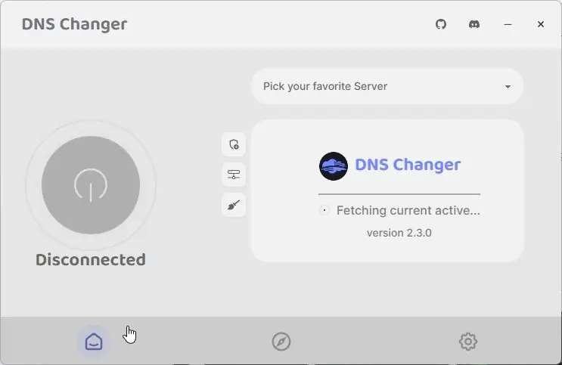Click the blue 'DNS Changer' heading
This screenshot has width=562, height=365.
point(408,165)
